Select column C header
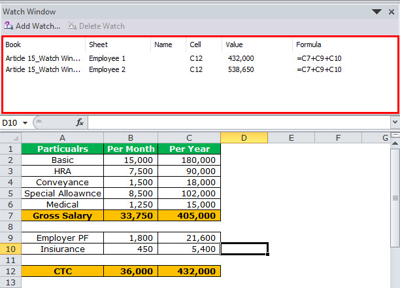Image resolution: width=400 pixels, height=288 pixels. (x=189, y=138)
